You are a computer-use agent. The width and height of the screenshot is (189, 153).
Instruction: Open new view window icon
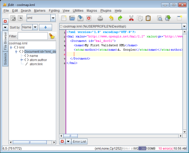(179, 18)
